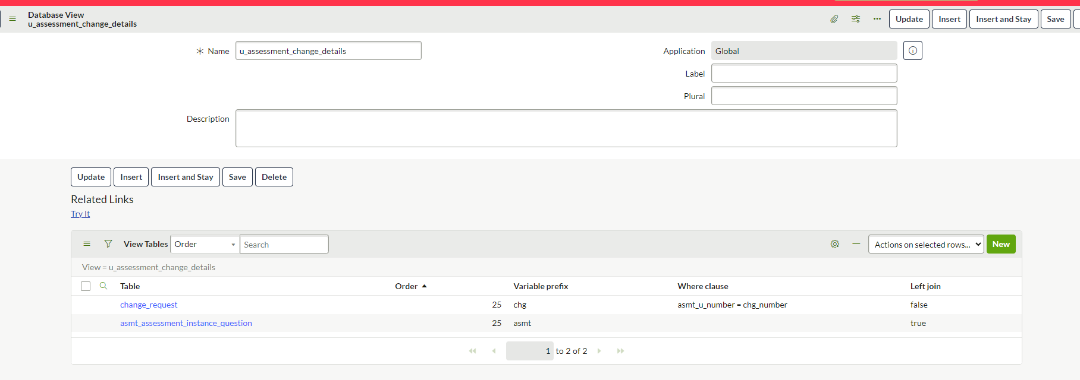The image size is (1080, 380).
Task: Click bottom Insert button
Action: tap(131, 177)
